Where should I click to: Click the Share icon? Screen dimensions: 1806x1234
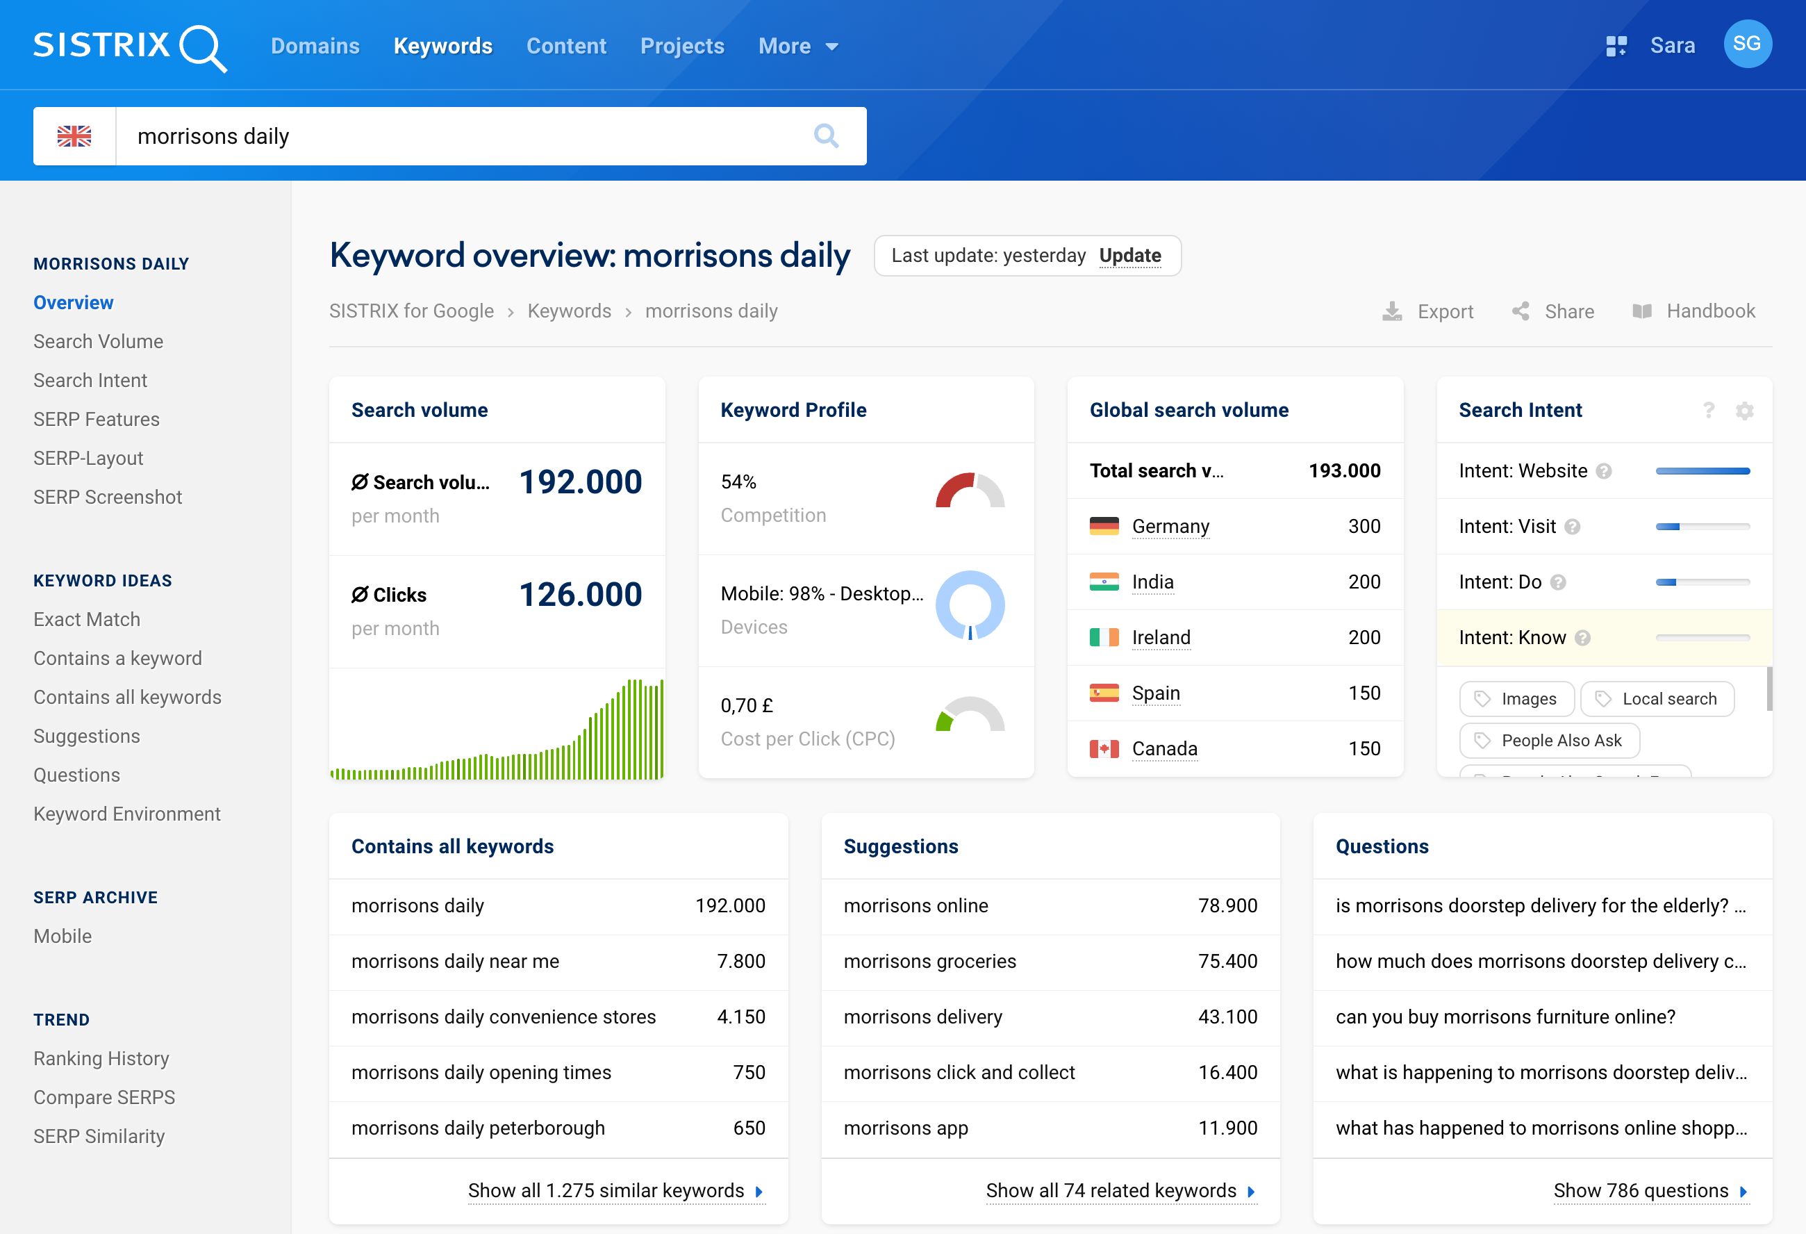(x=1521, y=311)
